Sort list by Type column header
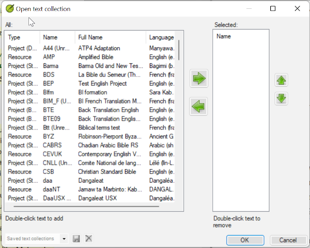The image size is (310, 248). click(14, 37)
